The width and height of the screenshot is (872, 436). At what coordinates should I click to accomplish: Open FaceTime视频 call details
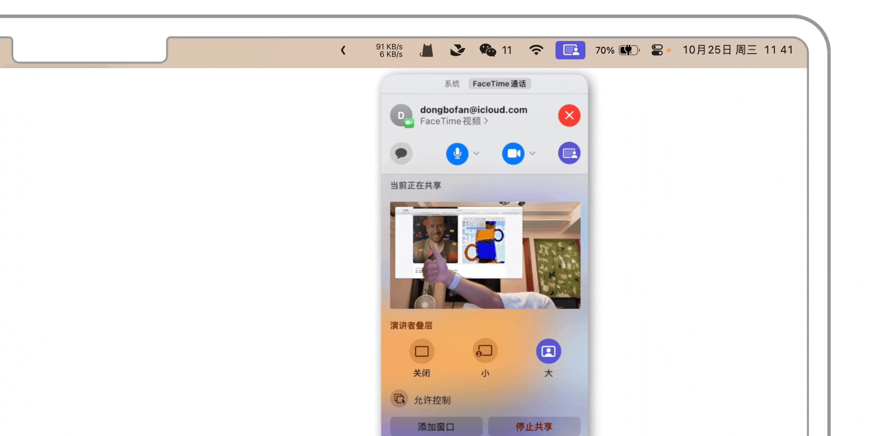(x=454, y=121)
